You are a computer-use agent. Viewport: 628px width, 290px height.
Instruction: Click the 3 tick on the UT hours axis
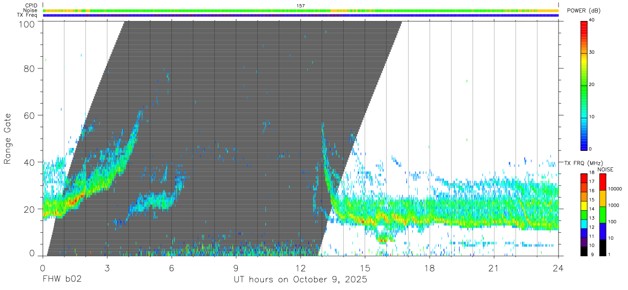(x=107, y=268)
